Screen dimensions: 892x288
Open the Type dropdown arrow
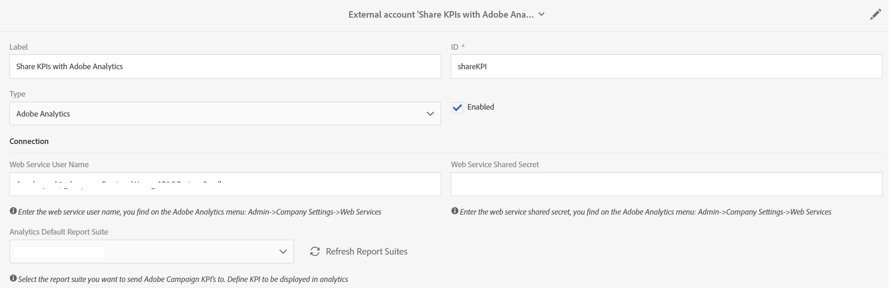430,114
